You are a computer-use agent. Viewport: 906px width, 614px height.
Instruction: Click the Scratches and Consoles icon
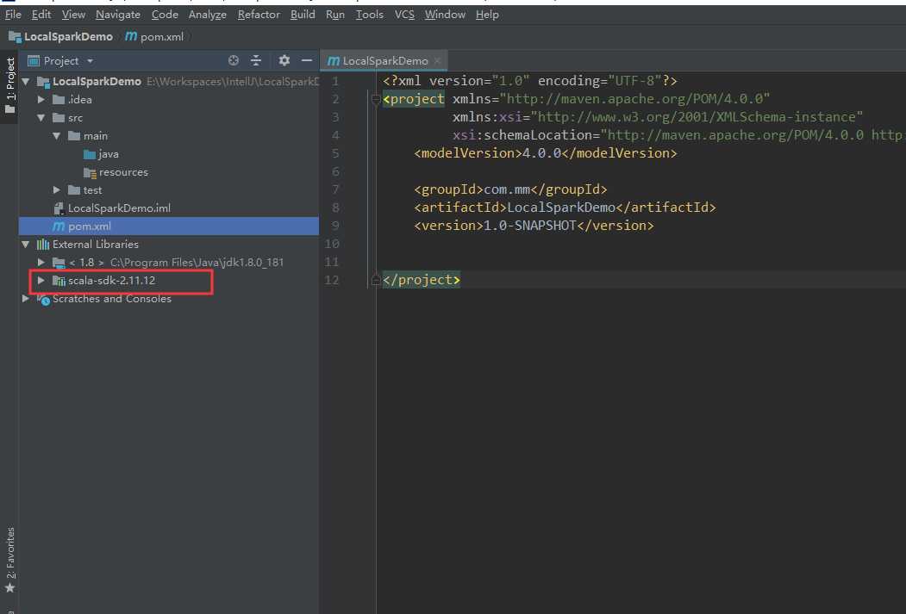[43, 299]
